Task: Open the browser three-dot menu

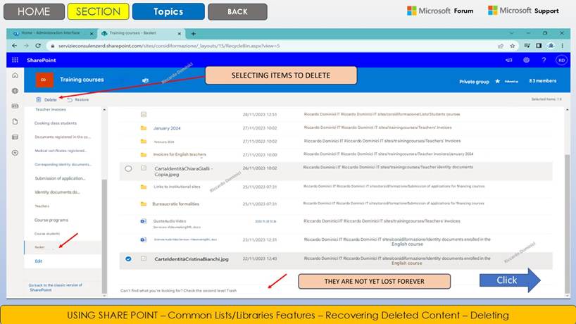Action: tap(563, 46)
